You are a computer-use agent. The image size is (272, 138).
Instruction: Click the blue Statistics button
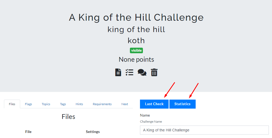click(182, 104)
